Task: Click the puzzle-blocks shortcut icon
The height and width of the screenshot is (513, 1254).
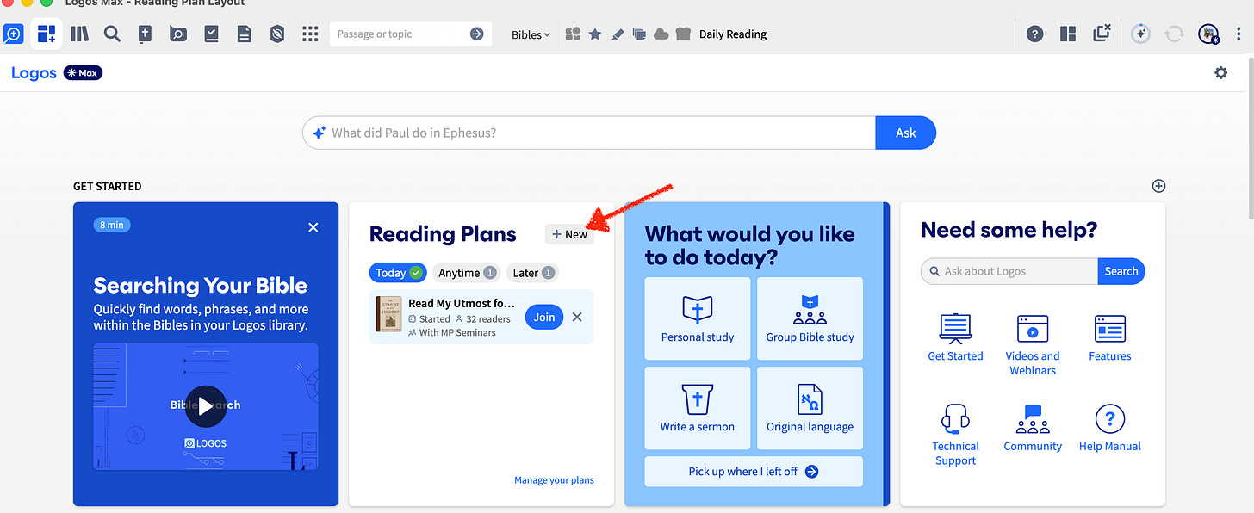Action: (573, 34)
